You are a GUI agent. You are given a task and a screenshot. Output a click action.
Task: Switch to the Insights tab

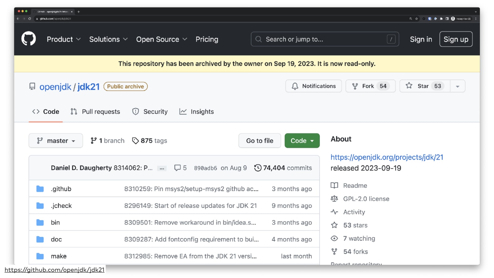click(x=196, y=112)
